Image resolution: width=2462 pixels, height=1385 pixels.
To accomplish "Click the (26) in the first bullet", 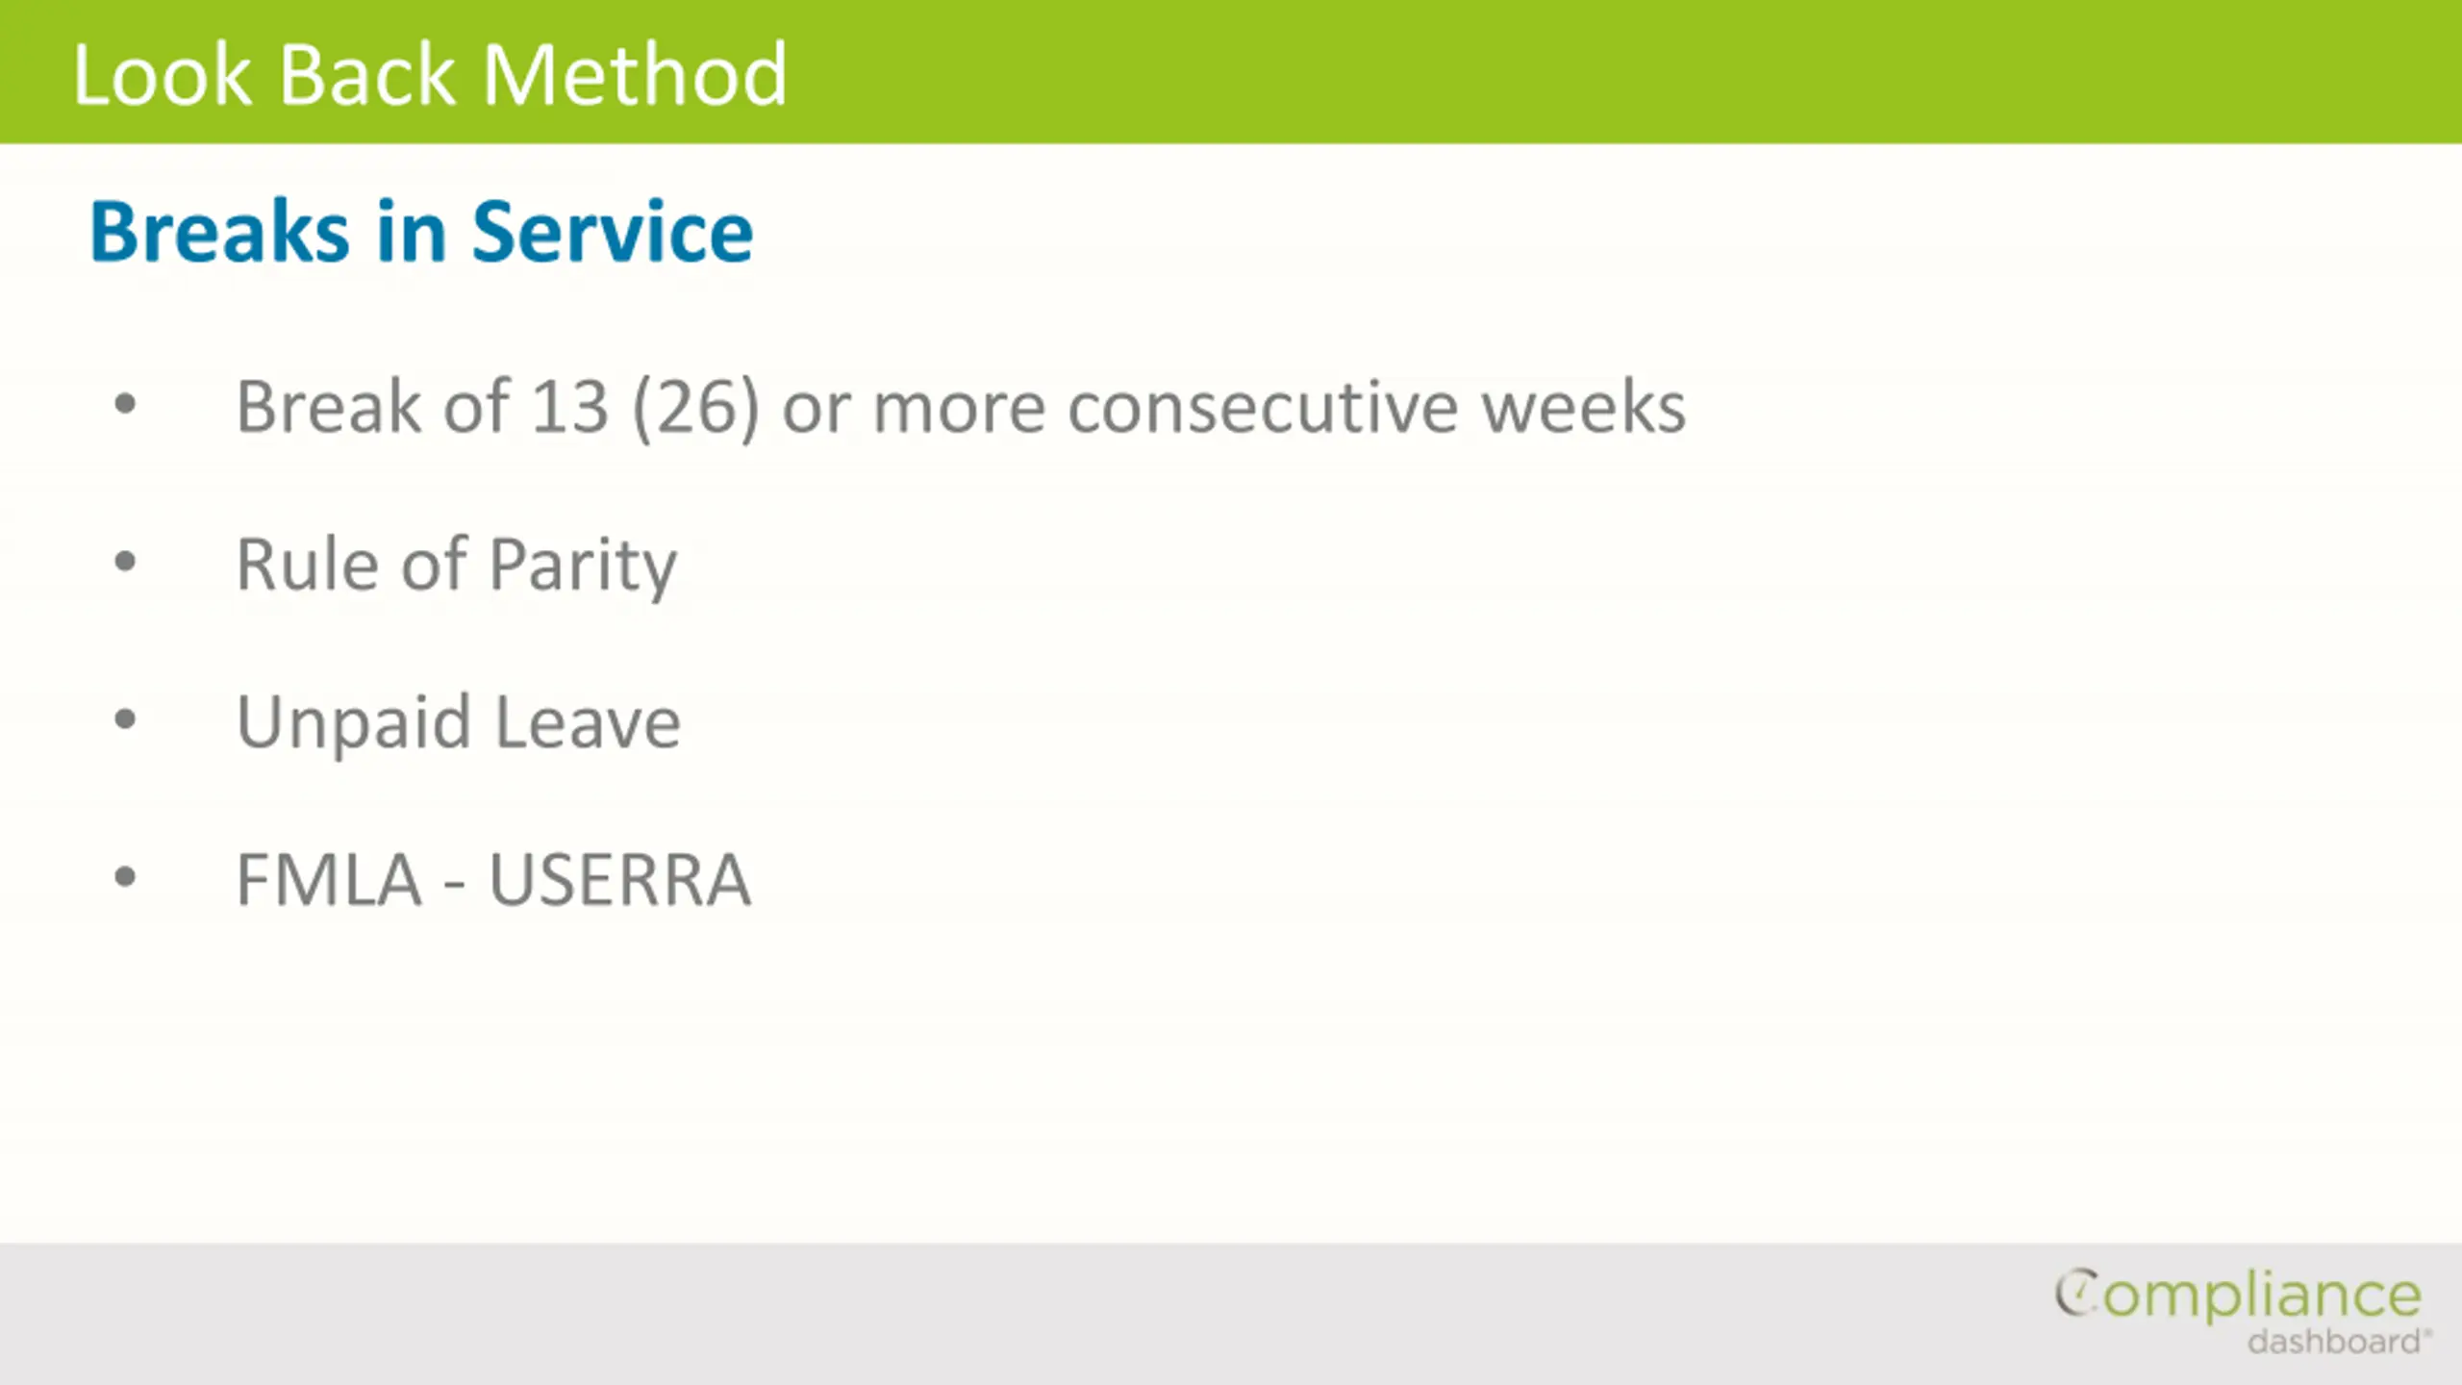I will [x=696, y=409].
